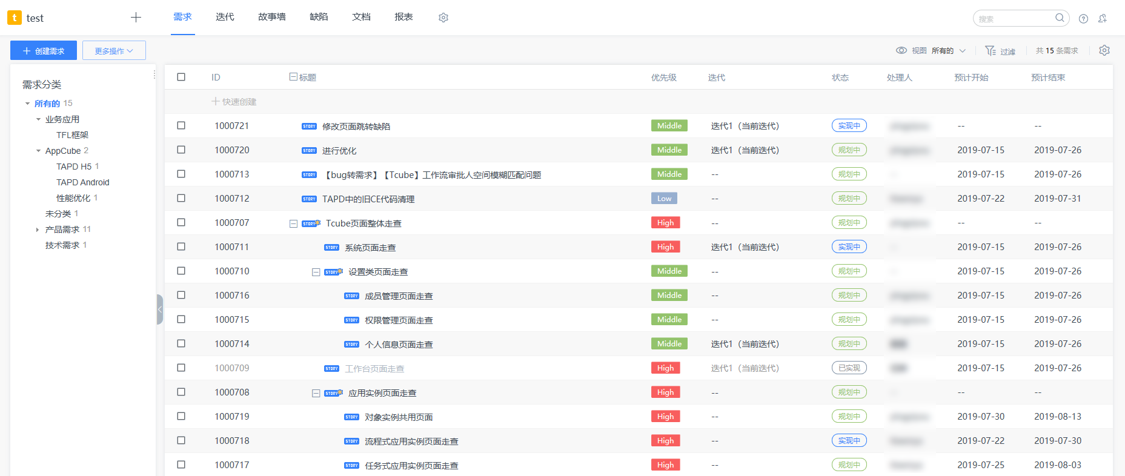1125x476 pixels.
Task: Toggle the select-all checkbox in table header
Action: (x=181, y=77)
